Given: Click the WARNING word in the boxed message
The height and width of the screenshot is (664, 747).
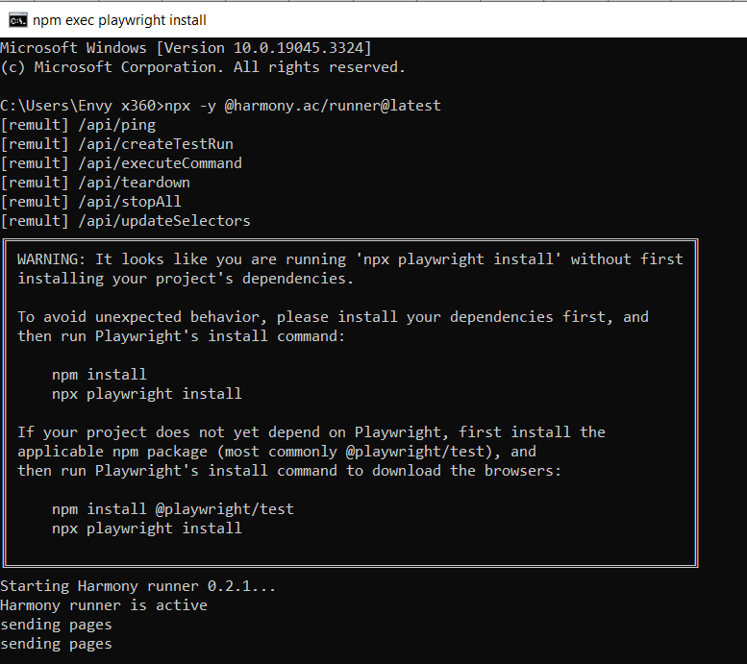Looking at the screenshot, I should [x=52, y=259].
